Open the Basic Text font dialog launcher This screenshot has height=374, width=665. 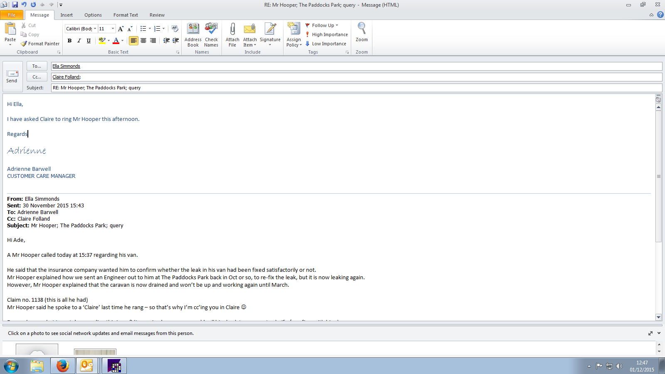click(177, 52)
